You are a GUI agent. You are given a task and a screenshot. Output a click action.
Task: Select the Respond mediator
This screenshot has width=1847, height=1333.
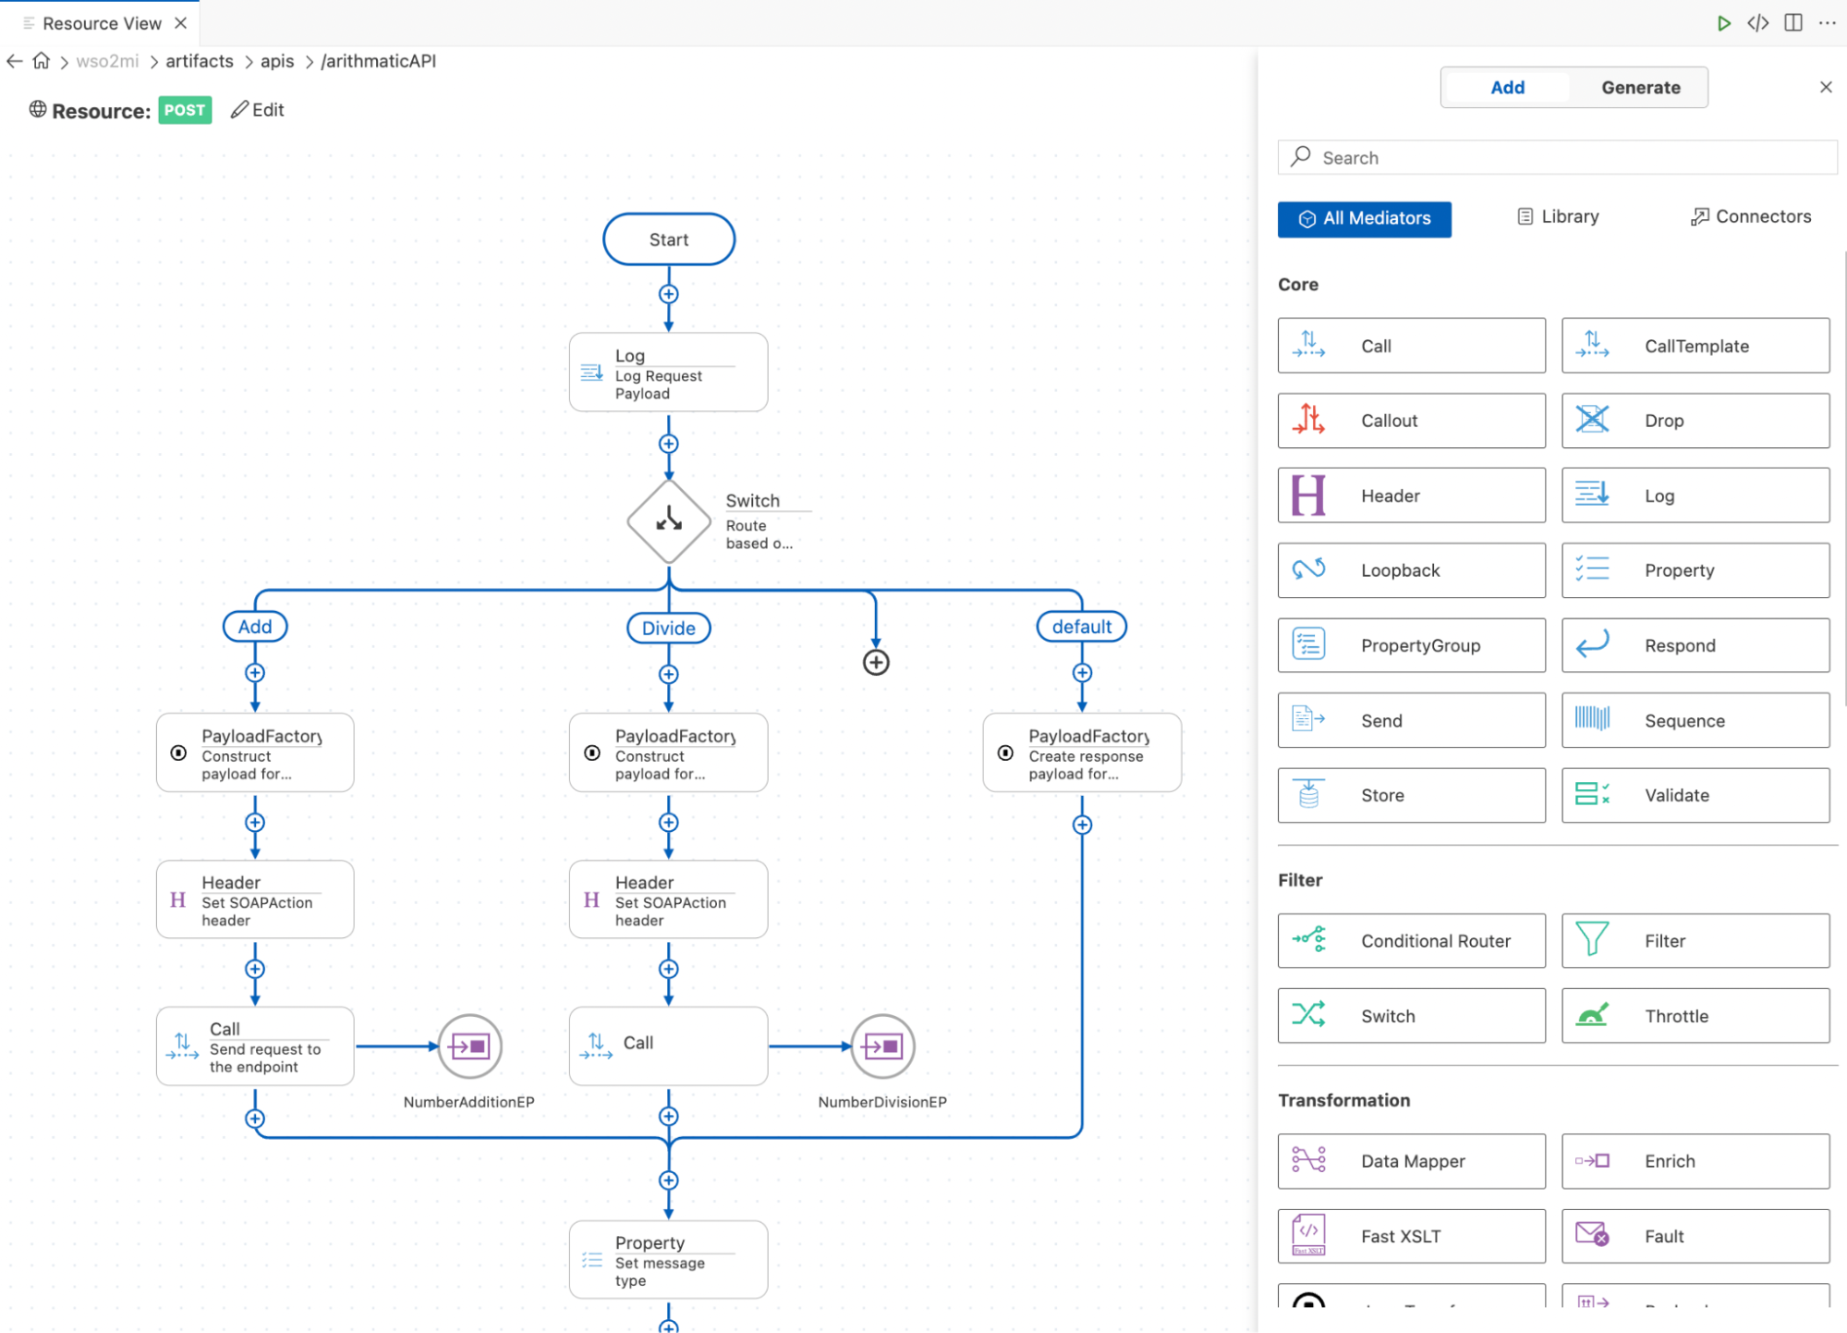click(1695, 645)
